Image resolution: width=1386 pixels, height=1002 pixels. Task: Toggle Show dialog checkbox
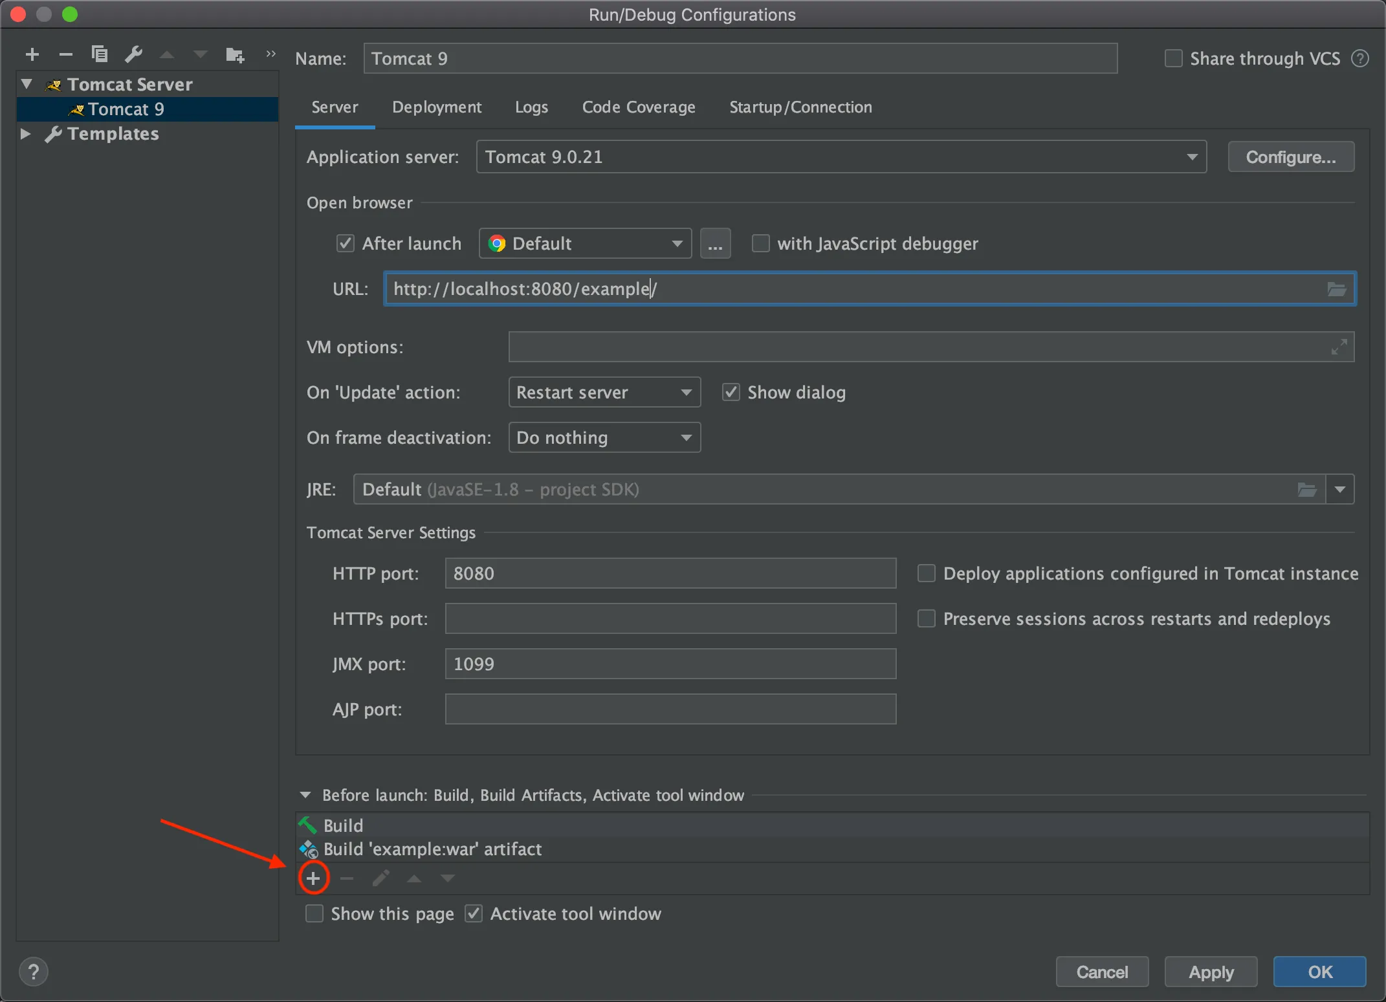click(731, 393)
